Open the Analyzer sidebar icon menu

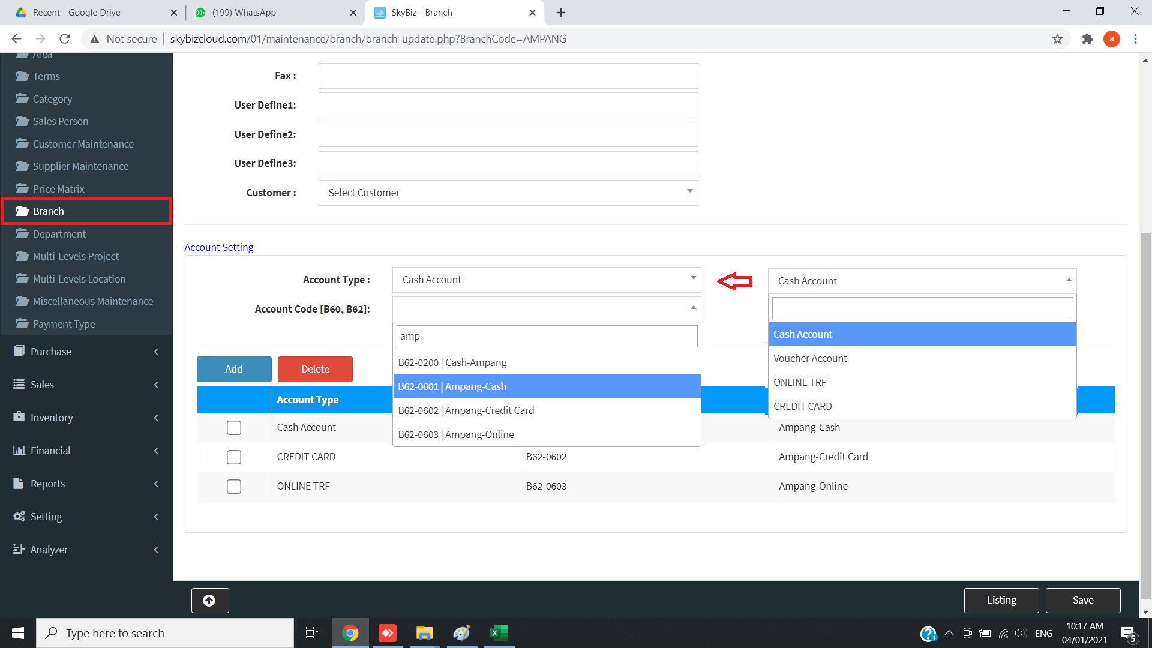tap(19, 549)
